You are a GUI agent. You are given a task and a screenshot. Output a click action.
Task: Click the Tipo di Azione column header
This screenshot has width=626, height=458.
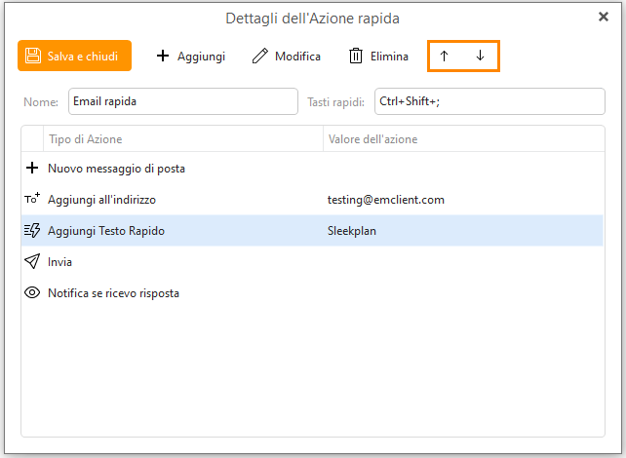point(183,138)
